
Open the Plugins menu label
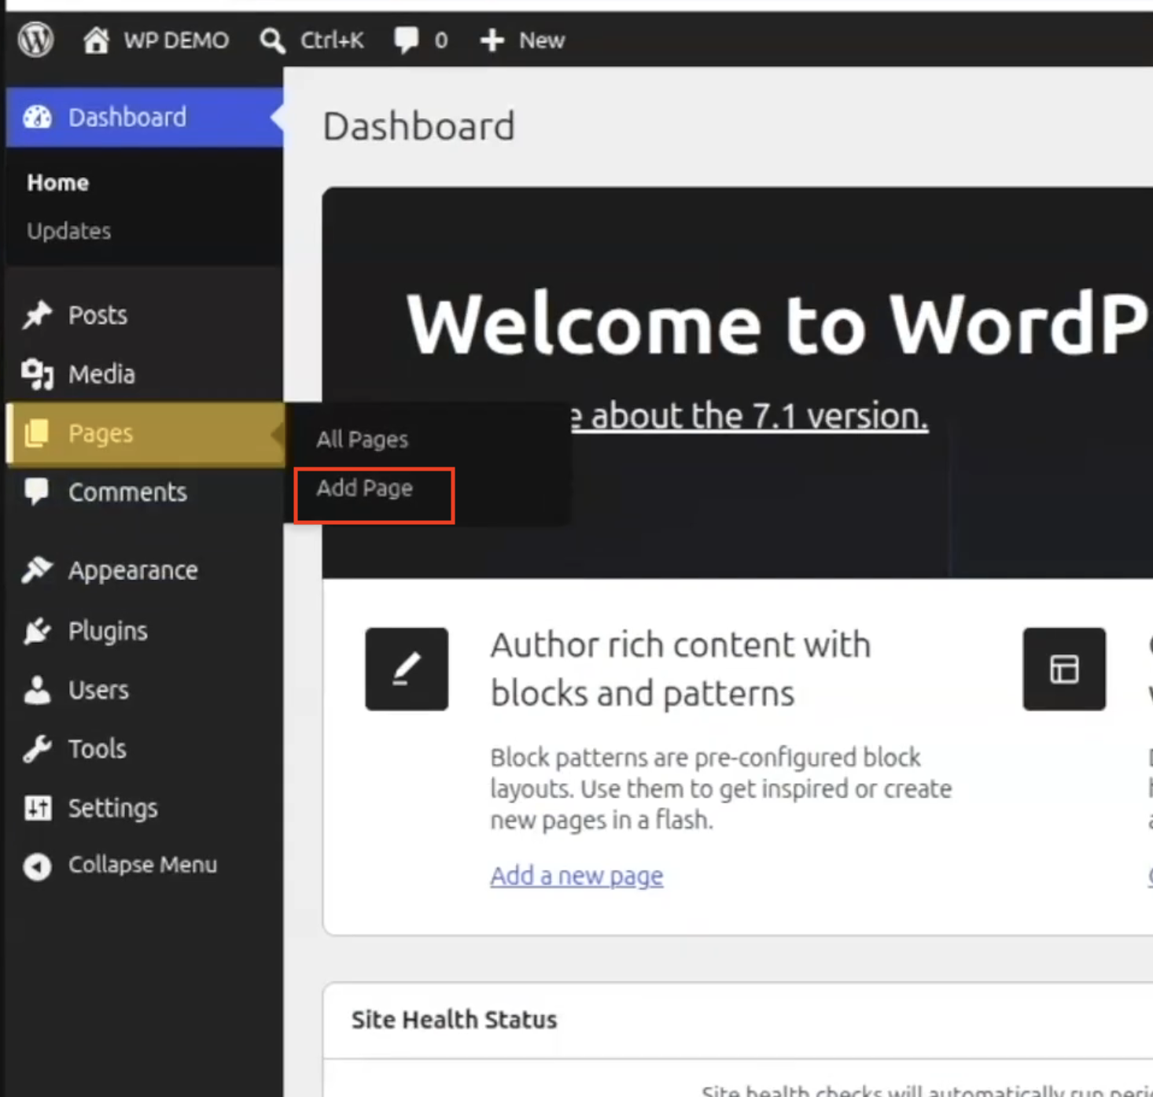coord(108,630)
